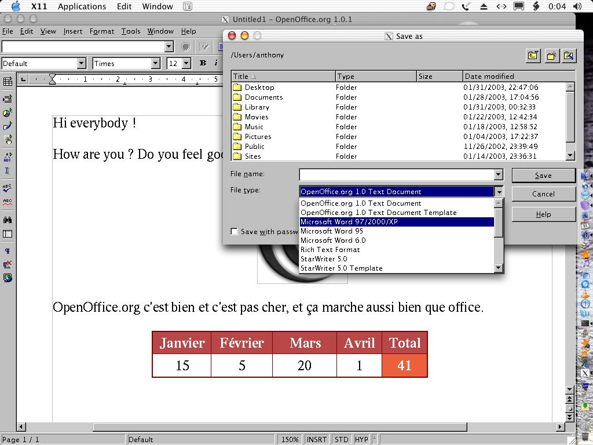Sort by Type column header
This screenshot has height=445, width=593.
click(x=376, y=76)
